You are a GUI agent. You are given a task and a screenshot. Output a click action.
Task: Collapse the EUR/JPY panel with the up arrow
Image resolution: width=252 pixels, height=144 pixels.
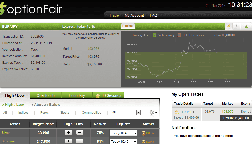246,27
